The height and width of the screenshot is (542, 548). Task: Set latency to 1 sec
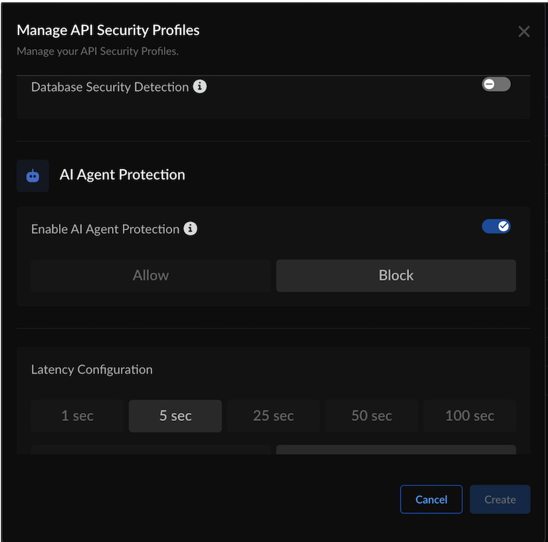coord(77,416)
